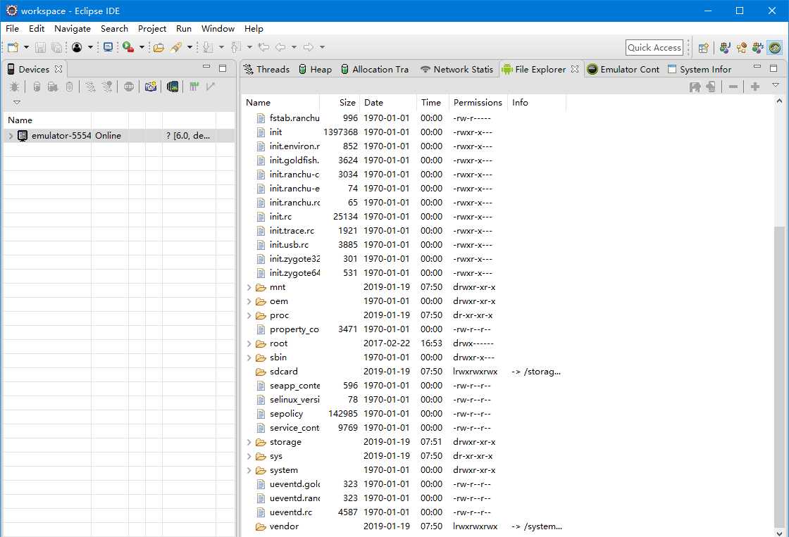Click the Screen Capture camera icon
Image resolution: width=789 pixels, height=537 pixels.
click(151, 87)
